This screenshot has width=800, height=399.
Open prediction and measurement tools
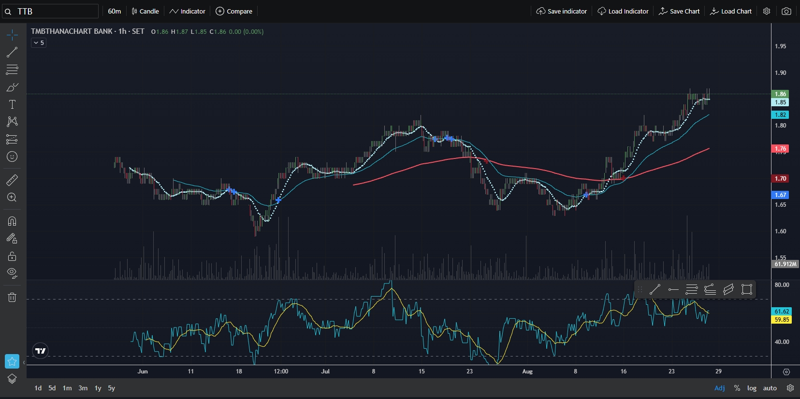[x=12, y=139]
